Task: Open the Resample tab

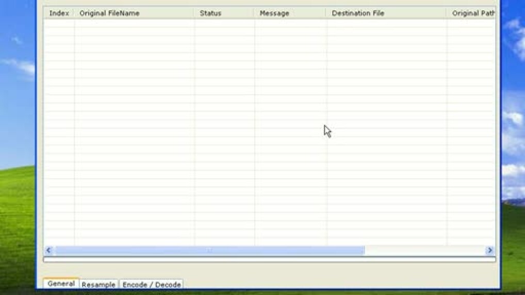Action: pos(99,285)
